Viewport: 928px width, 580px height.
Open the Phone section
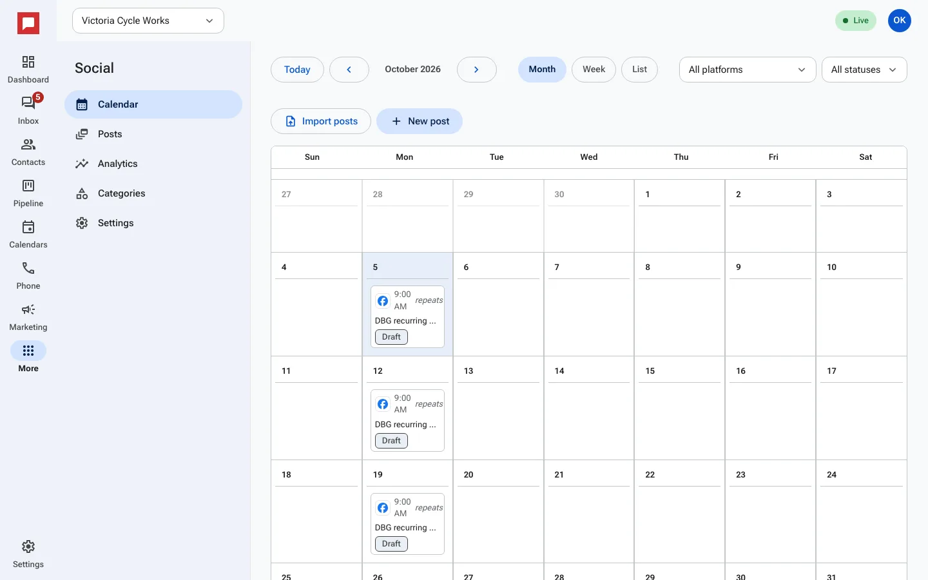(x=28, y=275)
